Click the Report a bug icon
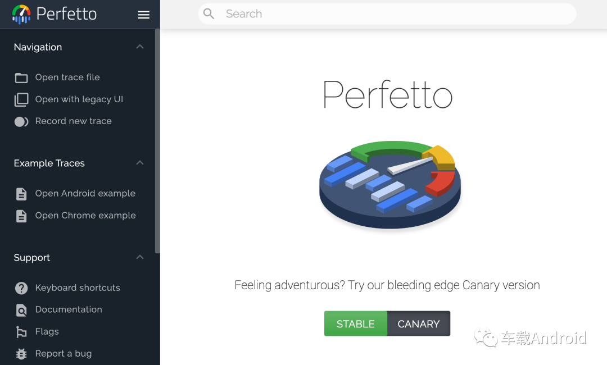607x365 pixels. click(x=21, y=353)
